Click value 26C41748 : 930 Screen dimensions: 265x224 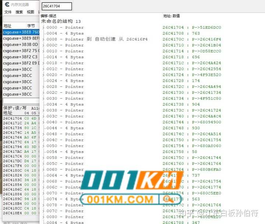pos(181,128)
